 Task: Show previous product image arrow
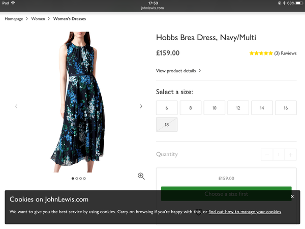(16, 106)
